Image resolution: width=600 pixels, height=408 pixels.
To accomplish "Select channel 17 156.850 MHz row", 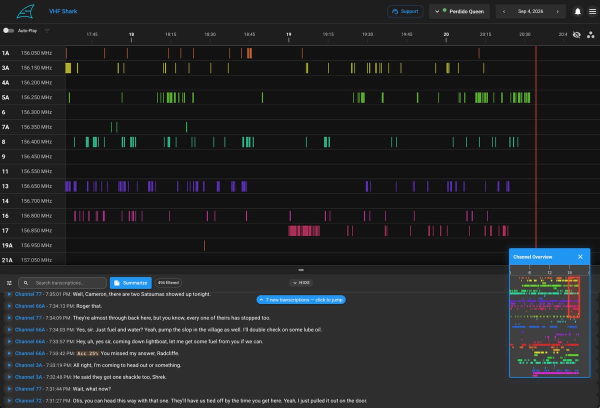I will click(x=32, y=230).
